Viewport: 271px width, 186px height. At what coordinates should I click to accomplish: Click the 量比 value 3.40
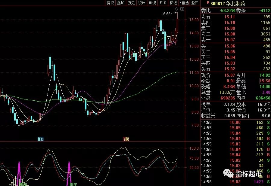point(266,92)
